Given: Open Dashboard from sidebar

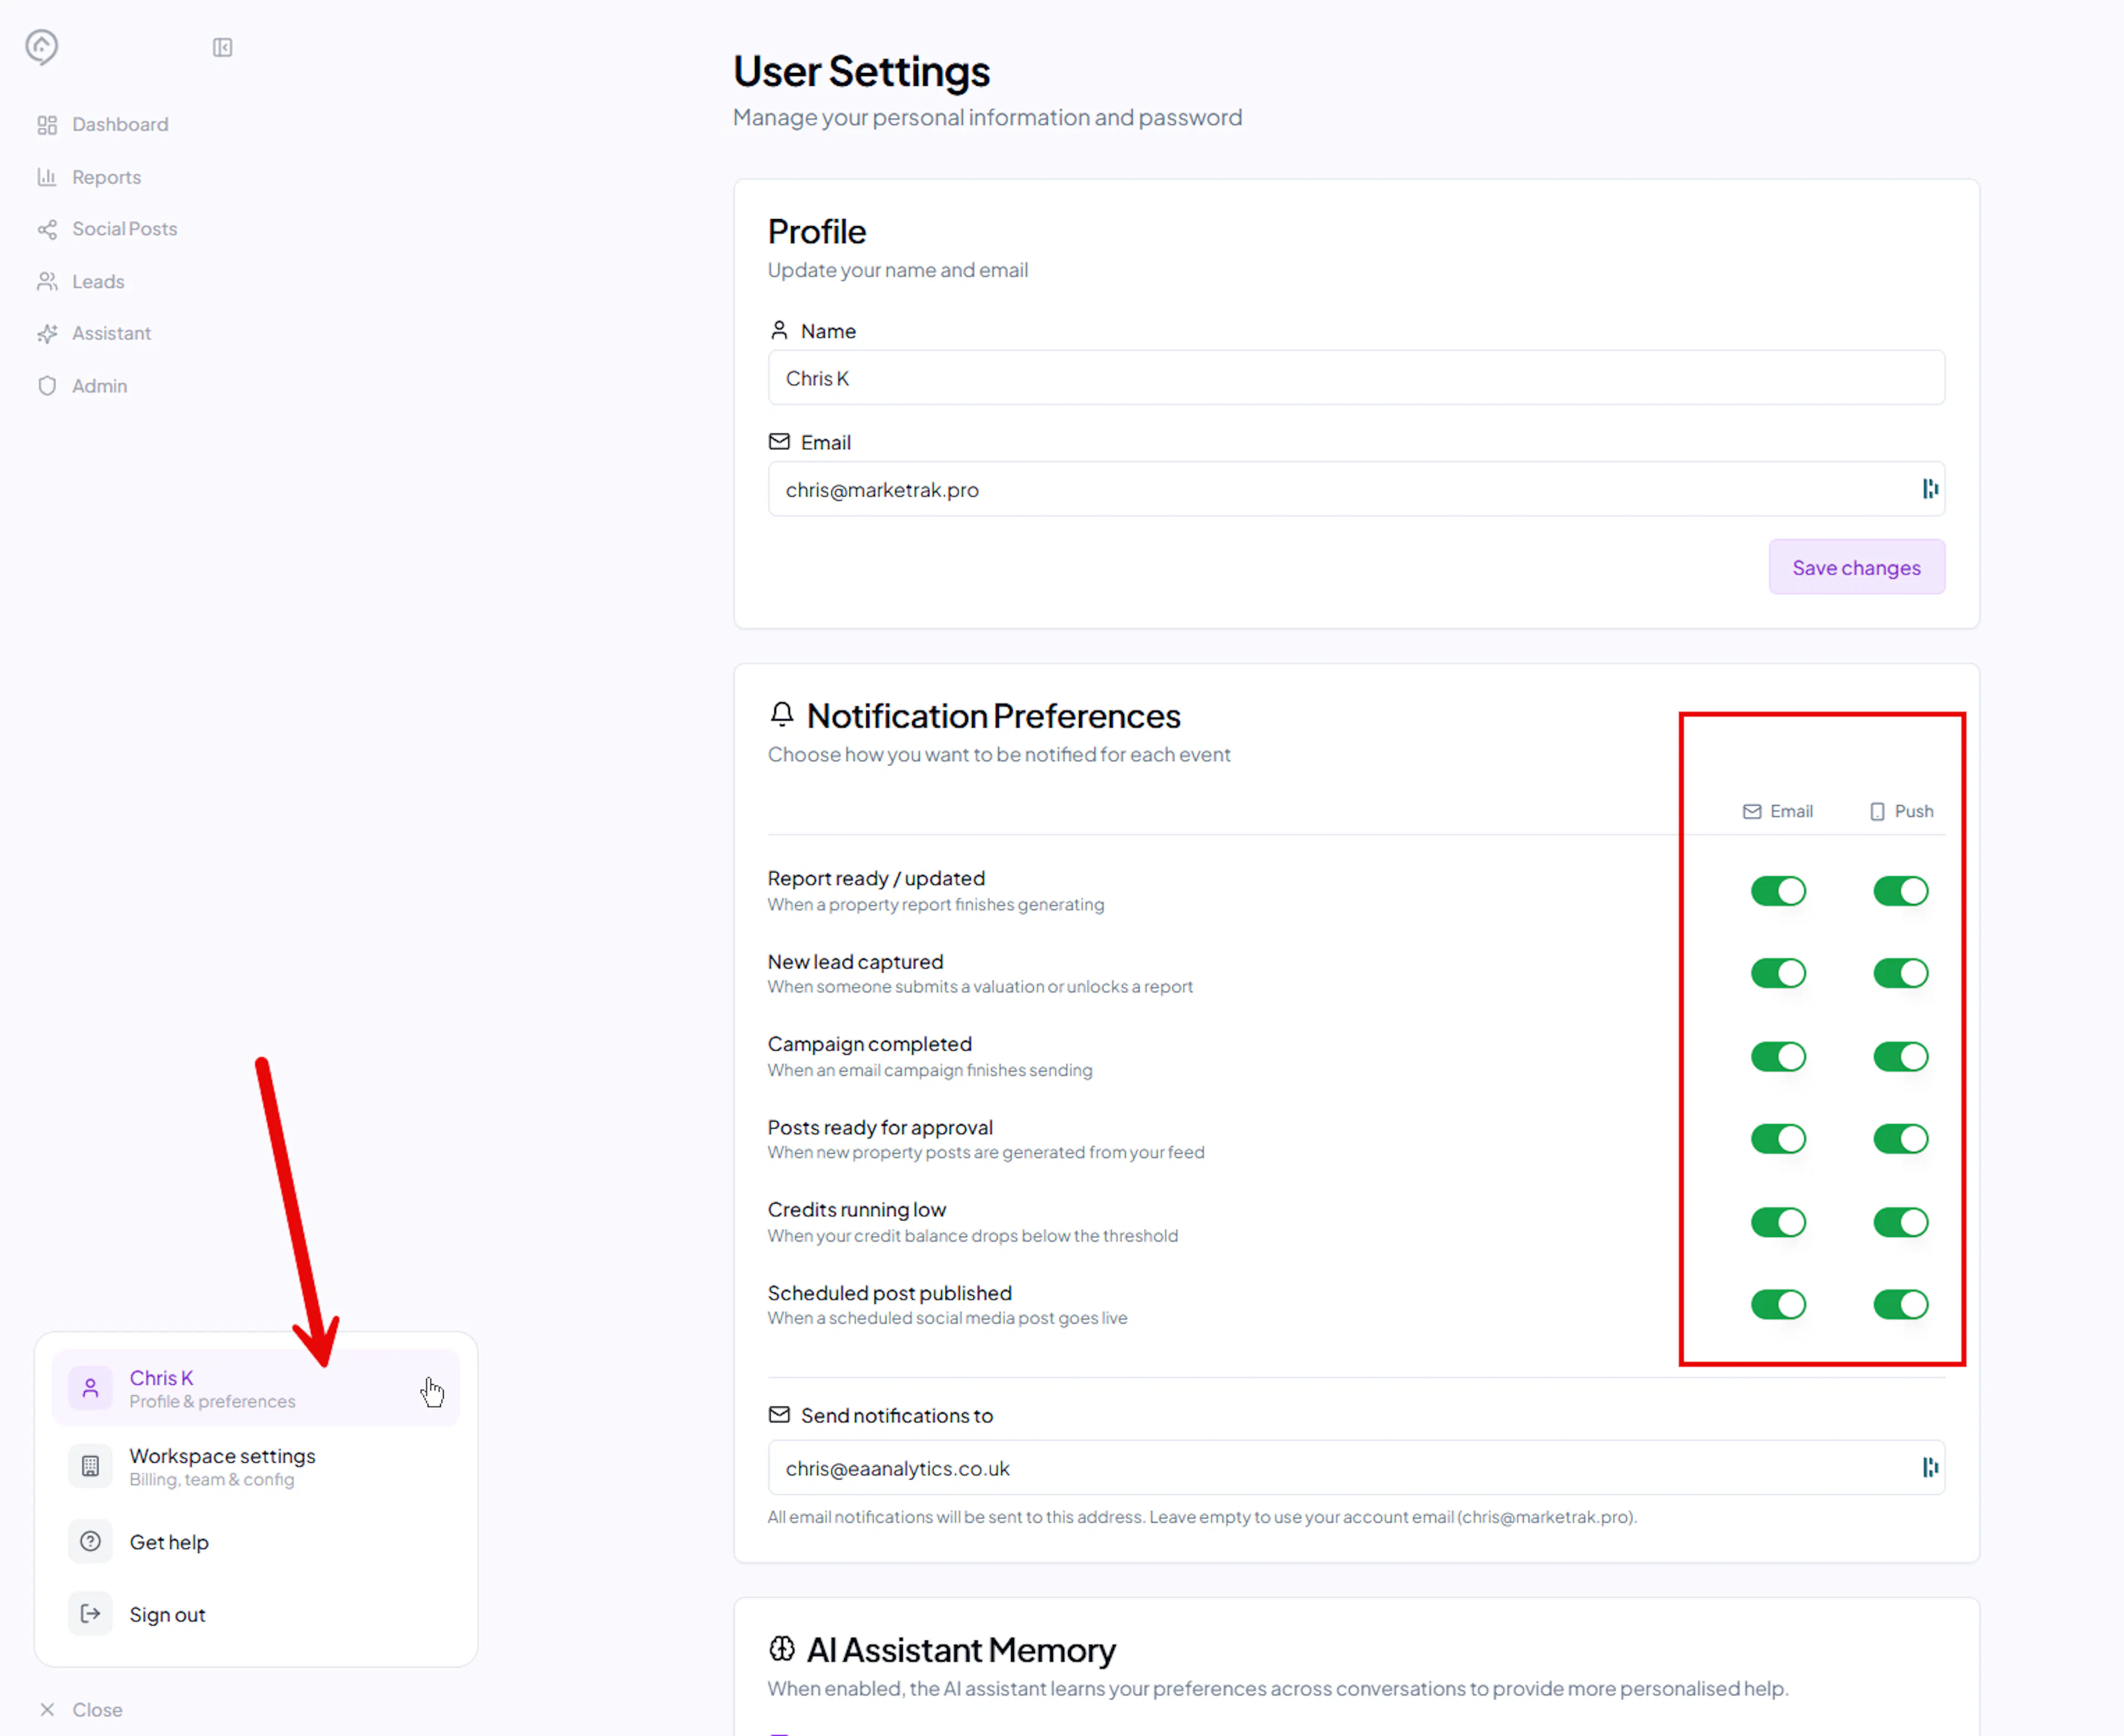Looking at the screenshot, I should (x=119, y=124).
